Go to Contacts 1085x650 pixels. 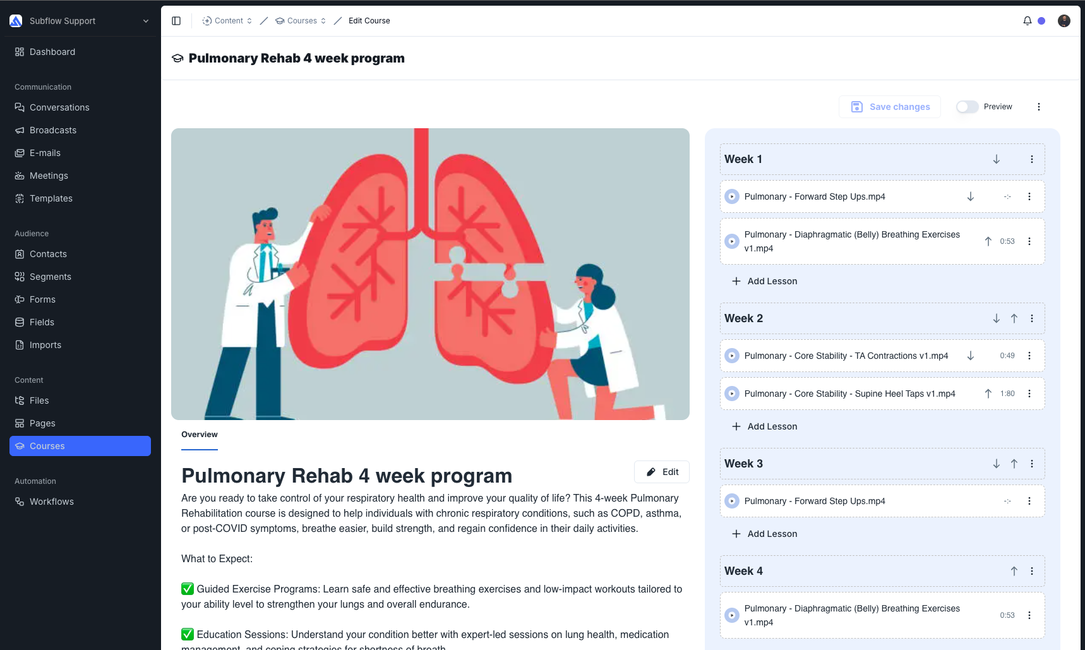(x=80, y=254)
